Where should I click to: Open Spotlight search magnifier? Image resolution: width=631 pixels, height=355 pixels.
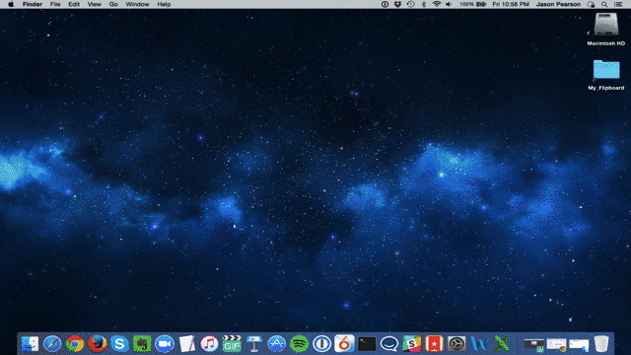tap(604, 4)
